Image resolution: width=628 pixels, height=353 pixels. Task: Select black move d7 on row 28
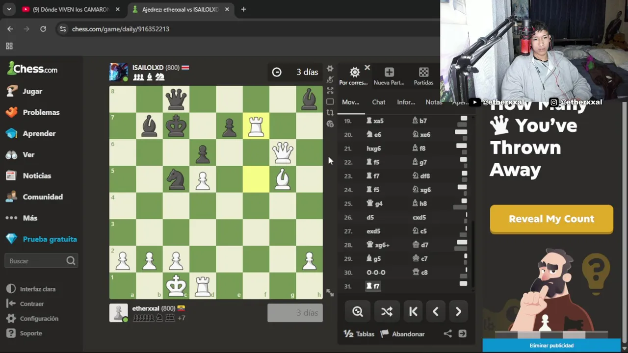pos(420,245)
